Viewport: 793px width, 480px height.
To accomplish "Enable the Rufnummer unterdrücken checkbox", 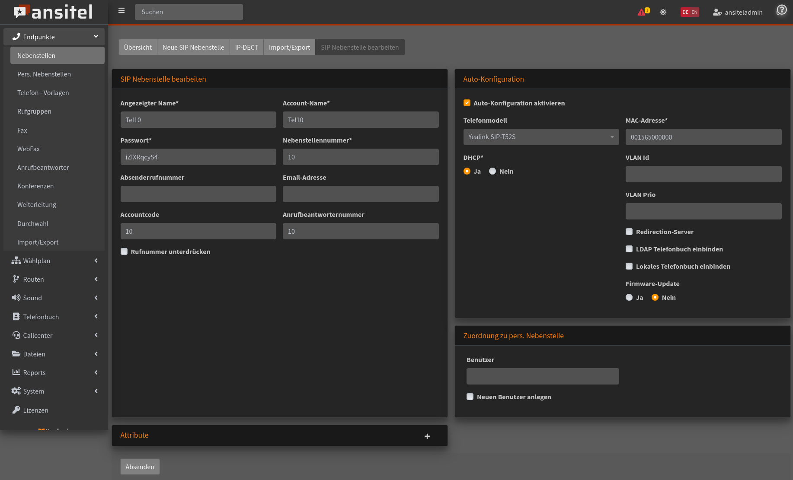I will coord(124,251).
